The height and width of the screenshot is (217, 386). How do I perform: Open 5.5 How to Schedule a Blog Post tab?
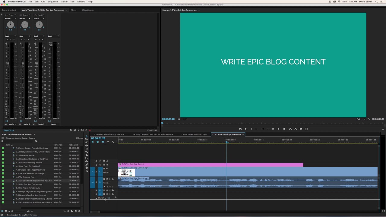(x=109, y=134)
